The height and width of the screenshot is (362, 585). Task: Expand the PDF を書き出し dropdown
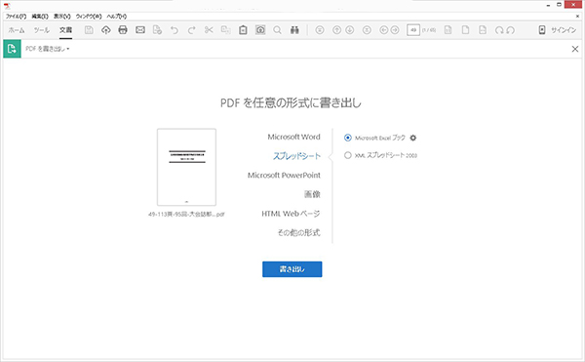tap(48, 49)
